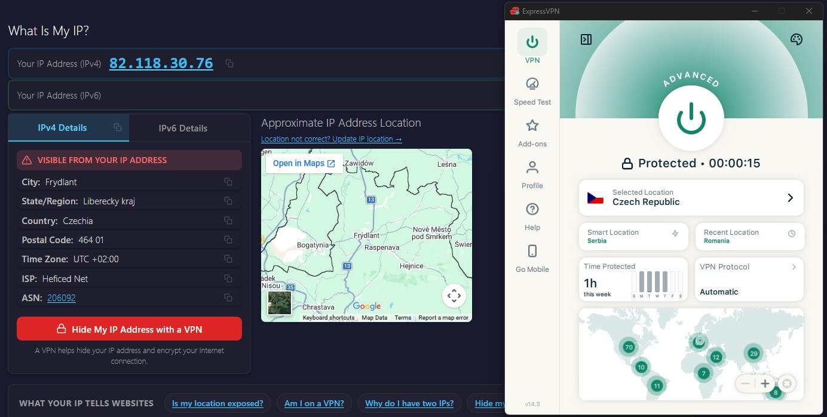Click the Recent Location clock icon

pos(792,234)
